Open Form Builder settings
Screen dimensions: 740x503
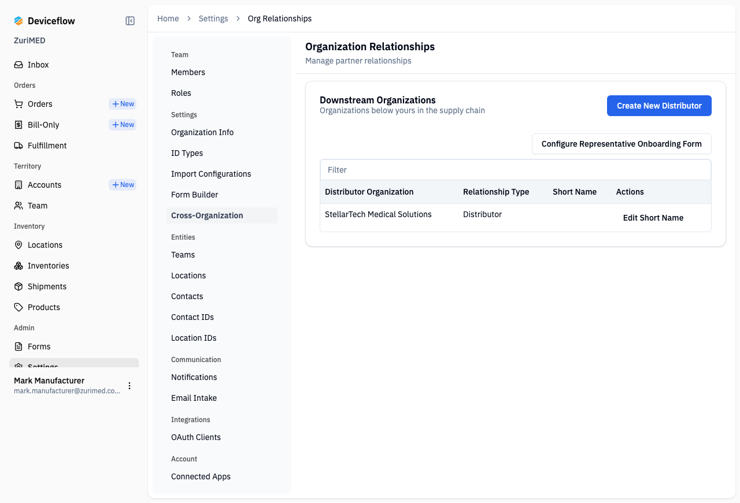(222, 195)
